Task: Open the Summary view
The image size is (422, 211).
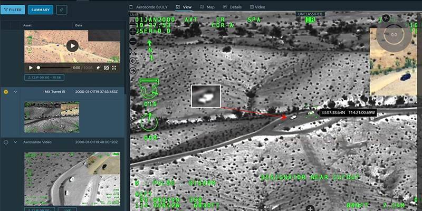Action: point(41,9)
